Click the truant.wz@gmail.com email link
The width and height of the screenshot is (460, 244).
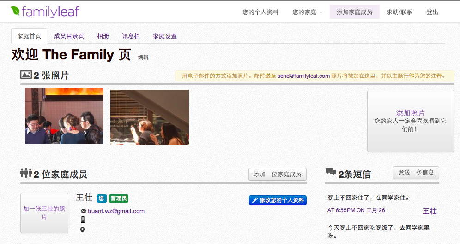coord(116,211)
